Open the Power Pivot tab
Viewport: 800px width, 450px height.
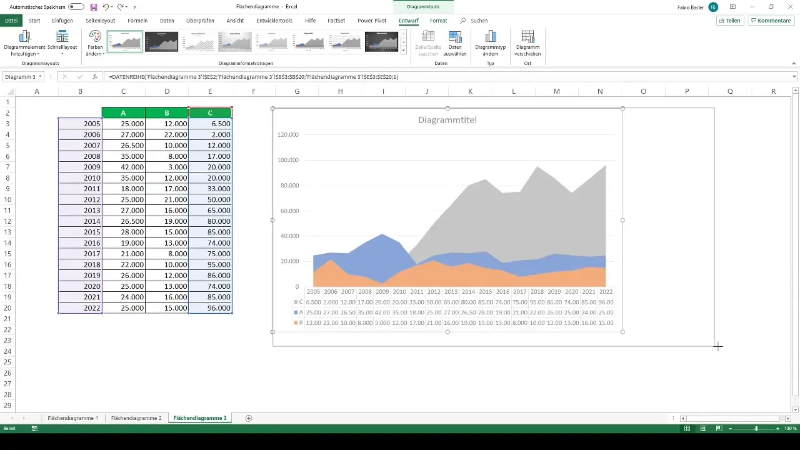pos(372,21)
